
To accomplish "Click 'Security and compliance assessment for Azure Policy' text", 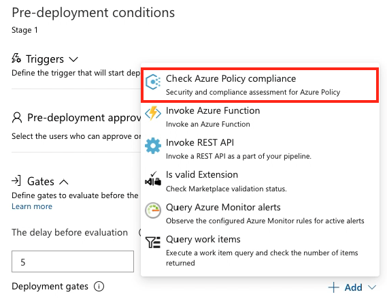I will click(x=253, y=92).
